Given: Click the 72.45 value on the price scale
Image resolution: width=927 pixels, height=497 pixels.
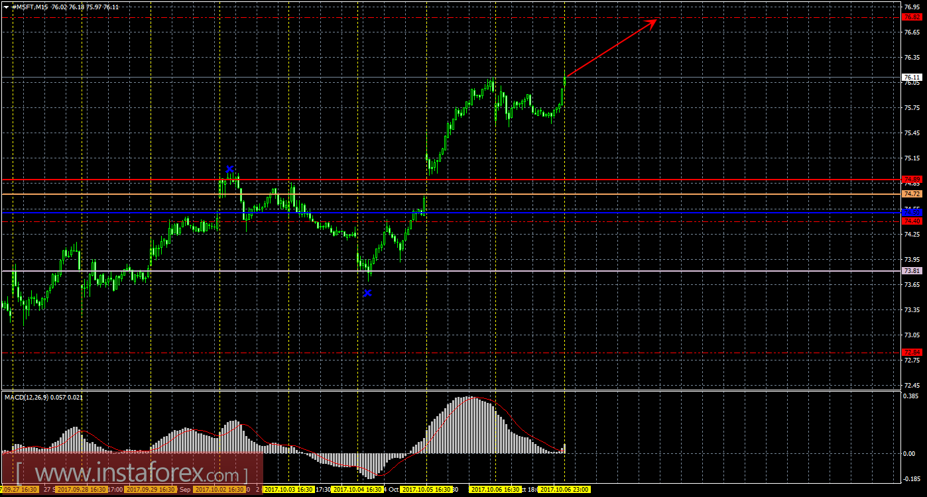Looking at the screenshot, I should coord(912,386).
